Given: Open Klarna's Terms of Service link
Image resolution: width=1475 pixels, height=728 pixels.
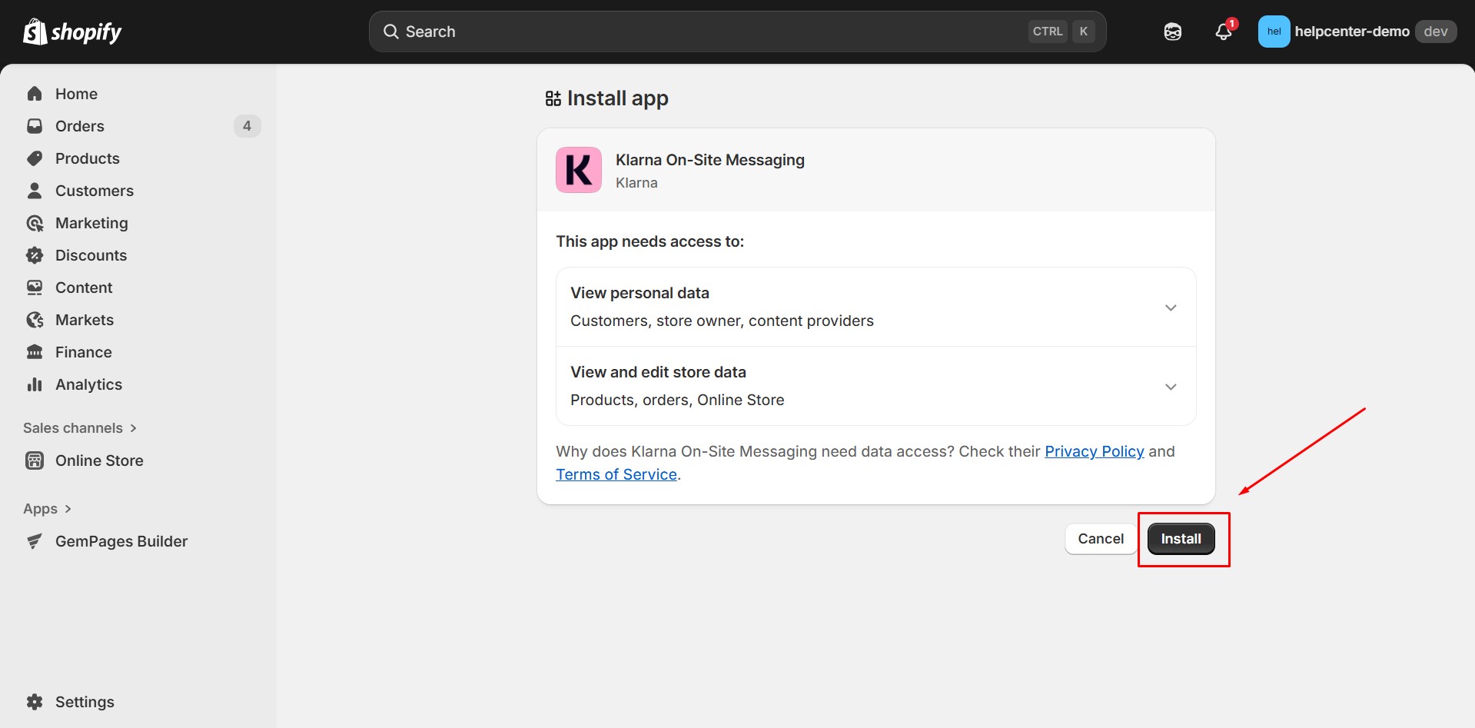Looking at the screenshot, I should pyautogui.click(x=616, y=474).
